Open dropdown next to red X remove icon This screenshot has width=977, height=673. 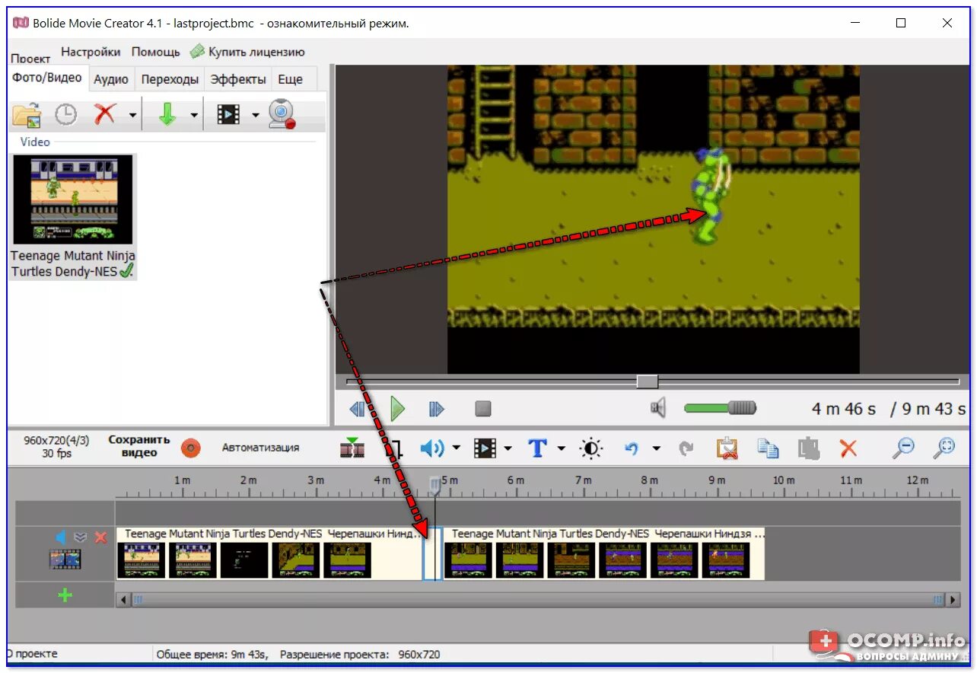[132, 115]
